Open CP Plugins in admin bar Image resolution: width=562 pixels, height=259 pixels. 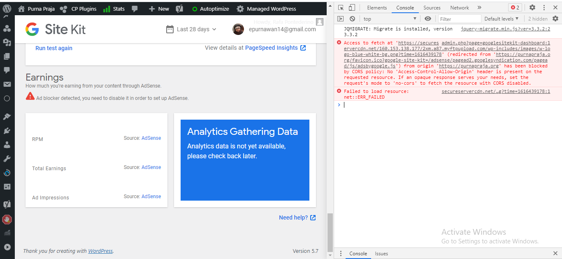(78, 9)
